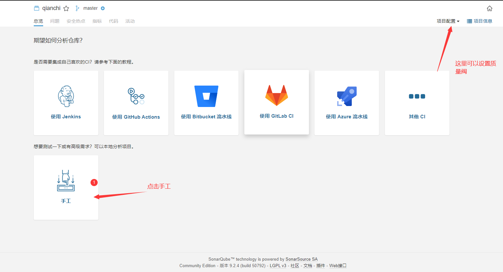Click the qianchi project icon
The image size is (503, 272).
click(37, 8)
